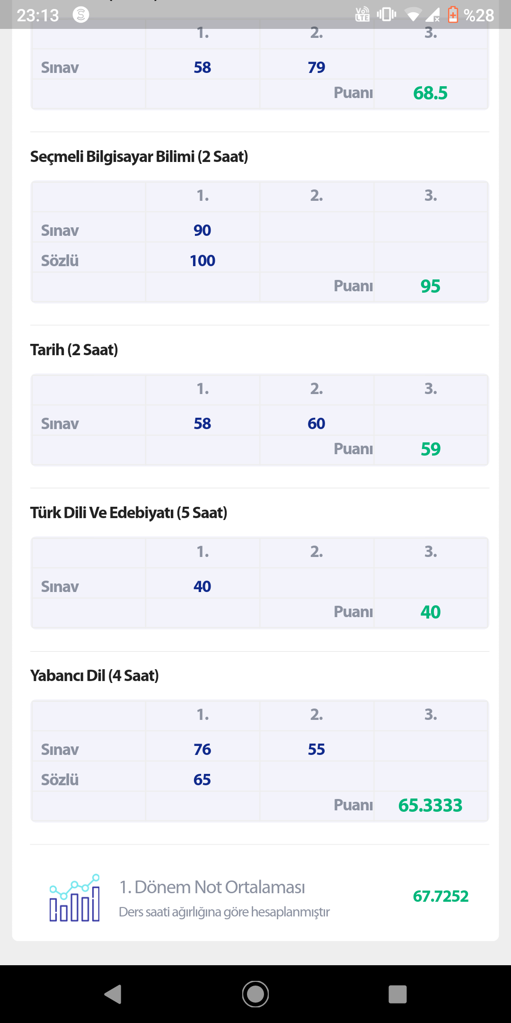Tap the VoLTE status bar icon
This screenshot has height=1023, width=511.
(362, 15)
